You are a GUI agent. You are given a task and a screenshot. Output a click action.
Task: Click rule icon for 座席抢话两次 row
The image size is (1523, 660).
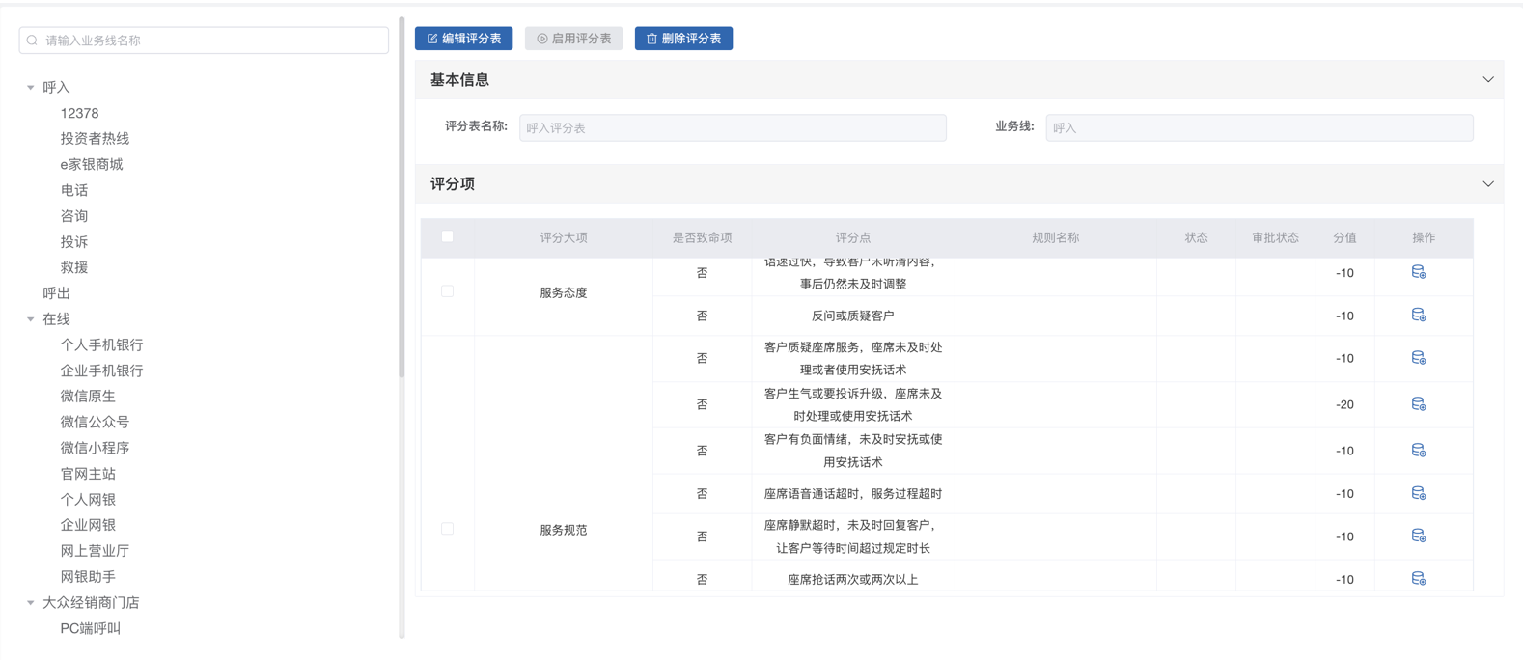click(1418, 579)
